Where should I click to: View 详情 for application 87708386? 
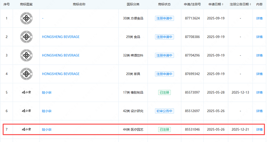[259, 37]
